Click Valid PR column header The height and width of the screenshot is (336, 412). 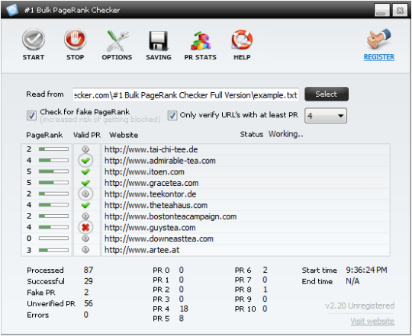[x=87, y=135]
